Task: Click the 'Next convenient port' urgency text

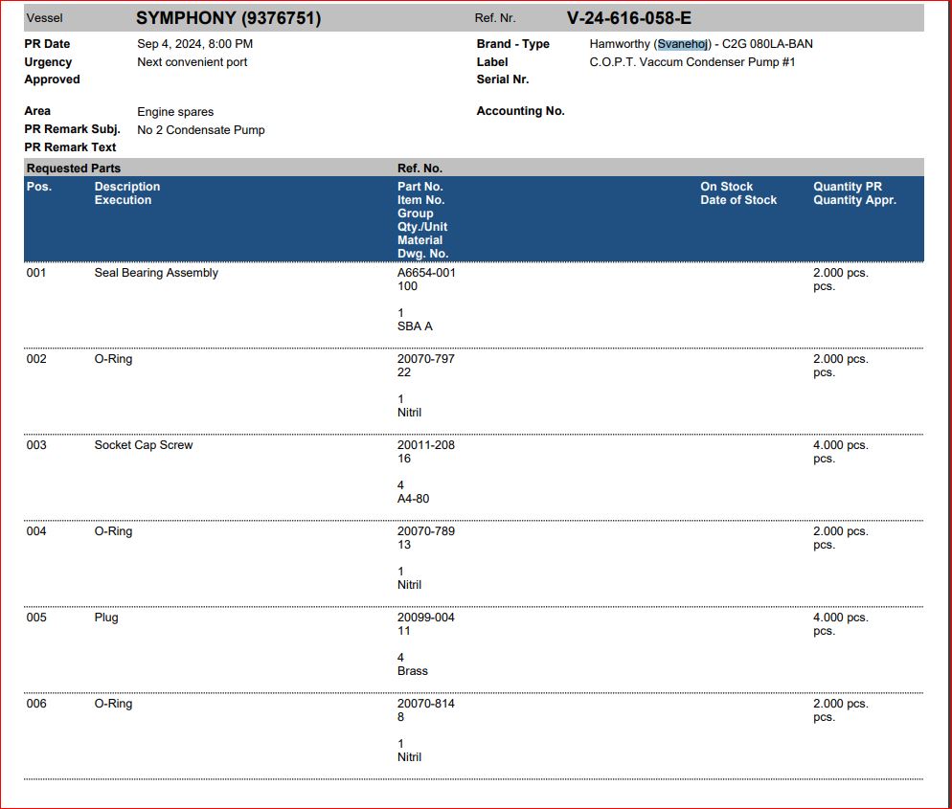Action: [x=192, y=62]
